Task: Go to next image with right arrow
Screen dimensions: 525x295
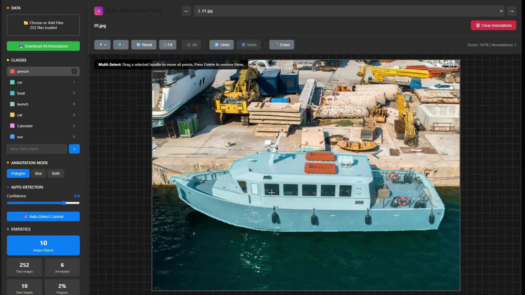Action: click(x=511, y=11)
